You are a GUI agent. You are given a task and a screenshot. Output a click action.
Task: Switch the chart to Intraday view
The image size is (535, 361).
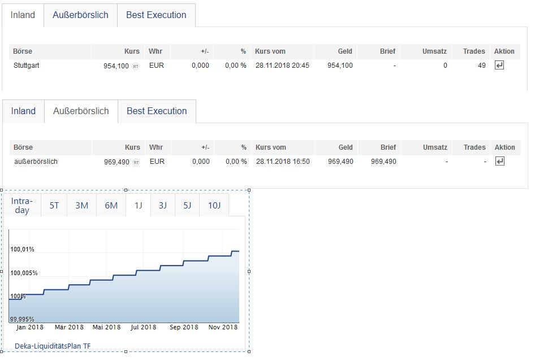pyautogui.click(x=22, y=206)
